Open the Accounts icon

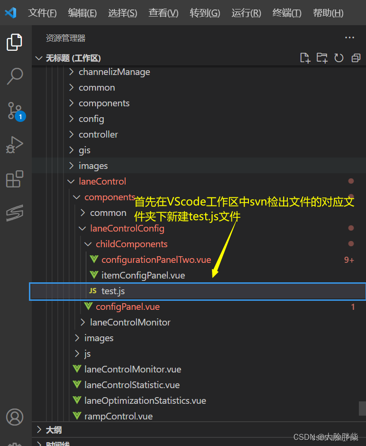point(15,417)
